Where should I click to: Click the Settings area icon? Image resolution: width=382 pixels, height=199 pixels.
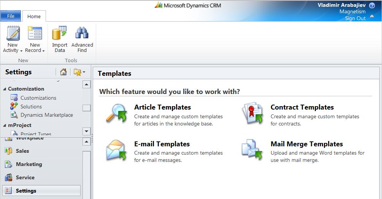(x=8, y=191)
